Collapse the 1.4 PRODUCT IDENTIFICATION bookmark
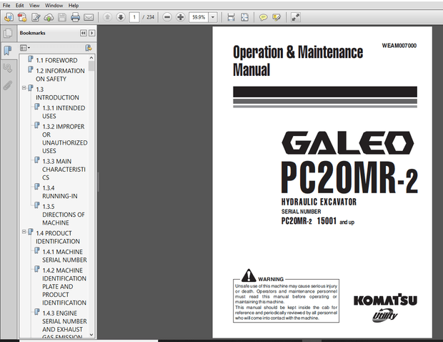The width and height of the screenshot is (443, 342). (24, 232)
